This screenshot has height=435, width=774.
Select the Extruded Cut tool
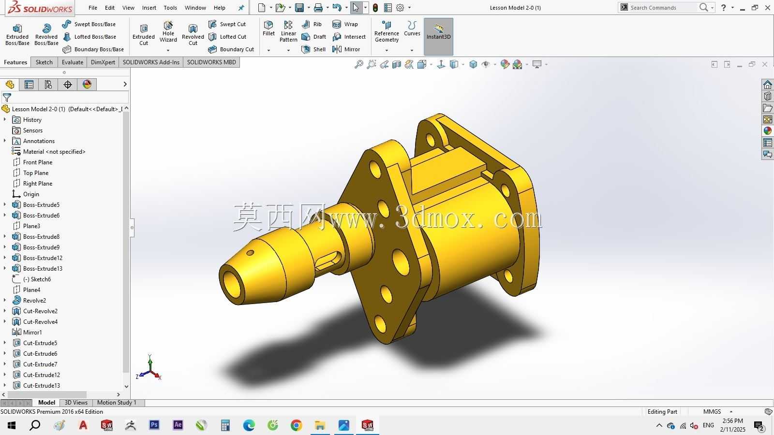pos(144,35)
